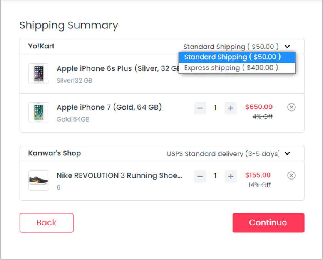Click the Nike running shoe thumbnail

coord(38,180)
